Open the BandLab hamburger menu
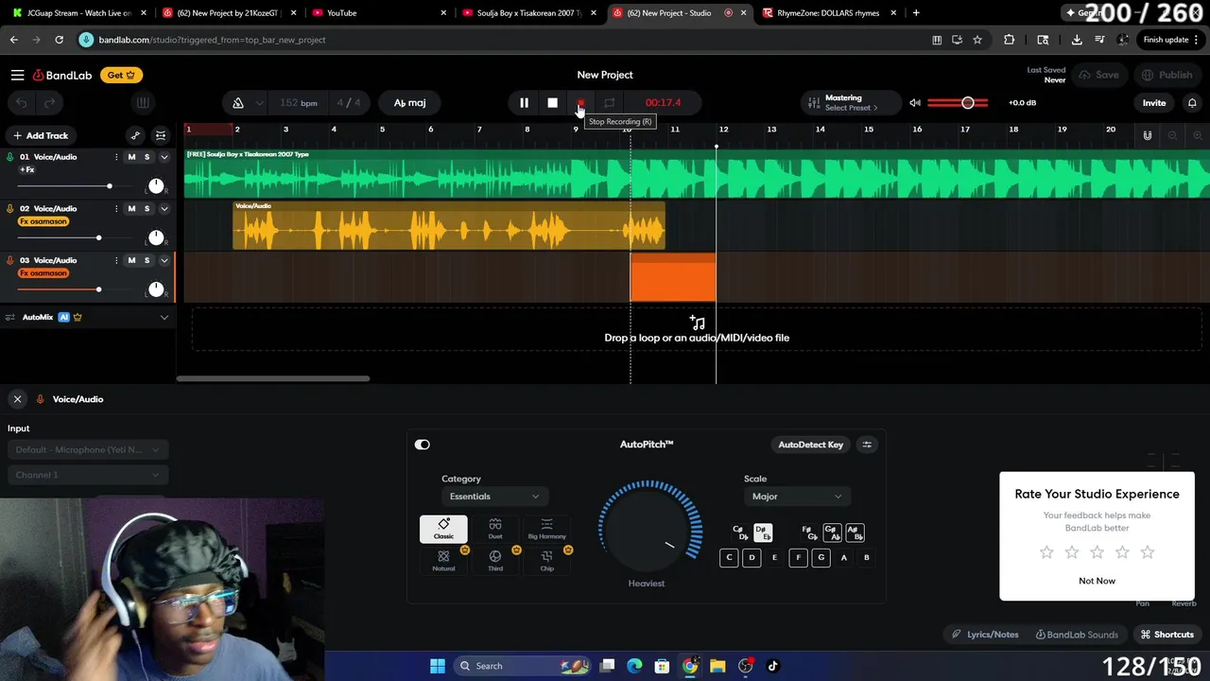Screen dimensions: 1210x681 [x=17, y=75]
